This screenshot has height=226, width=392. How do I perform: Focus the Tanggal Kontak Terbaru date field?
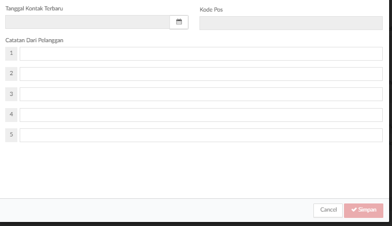click(87, 22)
